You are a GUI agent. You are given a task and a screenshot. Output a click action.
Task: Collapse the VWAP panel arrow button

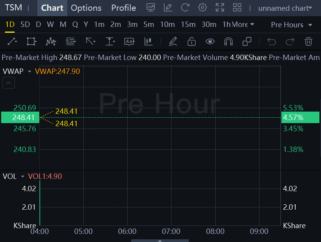pyautogui.click(x=9, y=82)
